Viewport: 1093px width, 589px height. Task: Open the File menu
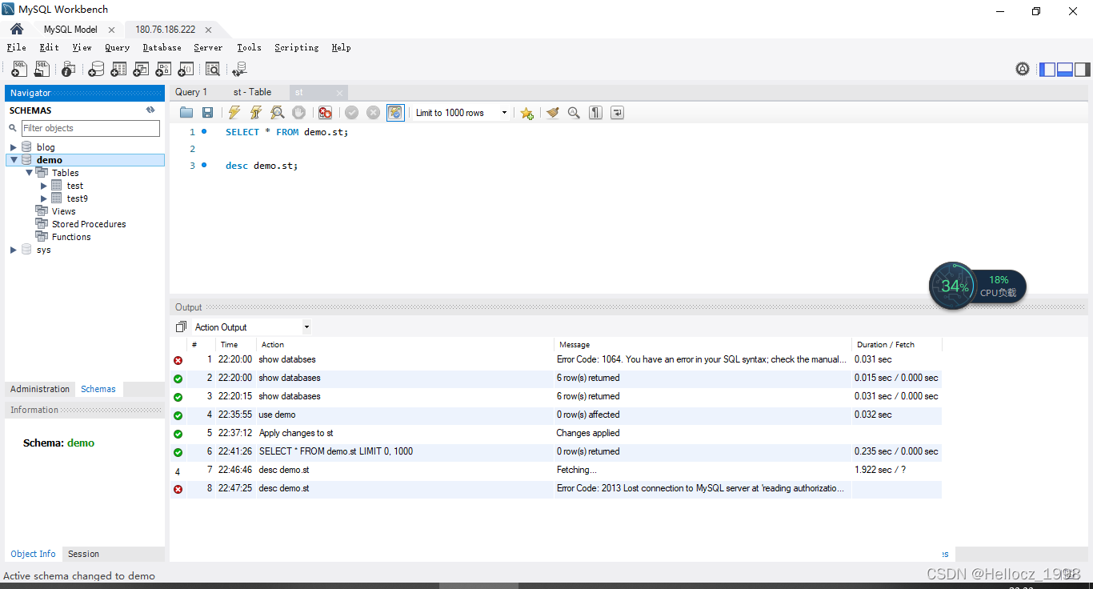[16, 47]
